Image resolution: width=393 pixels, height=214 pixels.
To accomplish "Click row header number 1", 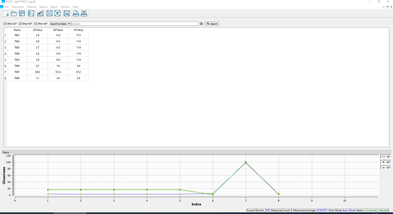I will 5,36.
